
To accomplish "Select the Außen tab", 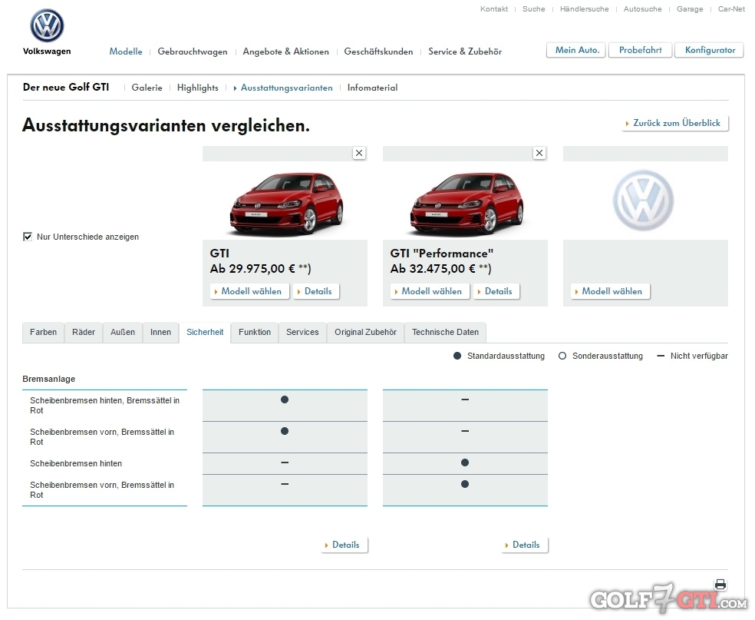I will click(123, 332).
